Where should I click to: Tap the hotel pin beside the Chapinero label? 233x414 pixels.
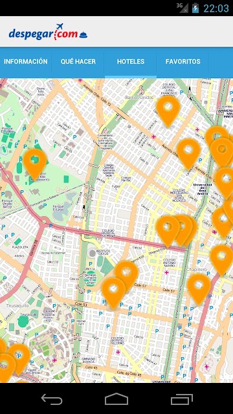tap(221, 260)
